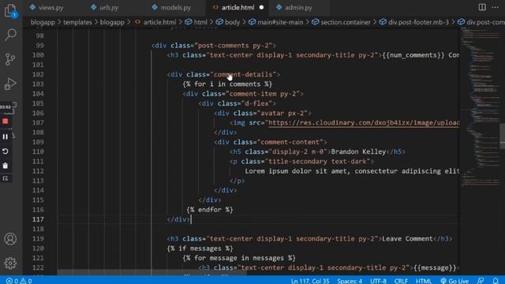Viewport: 505px width, 284px height.
Task: Open the Manage gear icon
Action: (10, 263)
